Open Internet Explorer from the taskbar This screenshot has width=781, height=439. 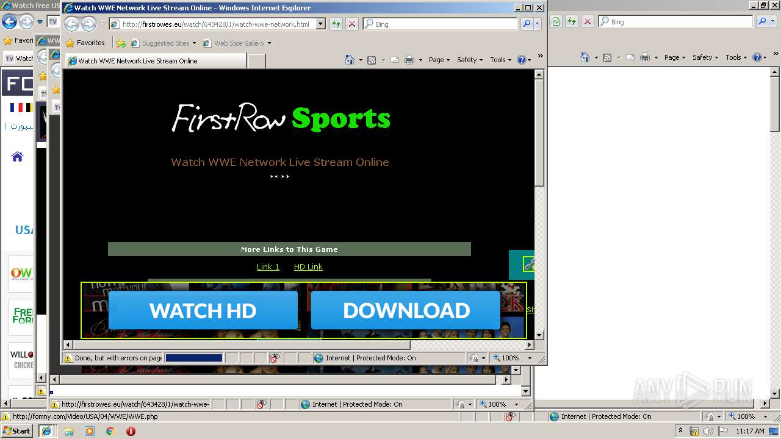tap(46, 431)
